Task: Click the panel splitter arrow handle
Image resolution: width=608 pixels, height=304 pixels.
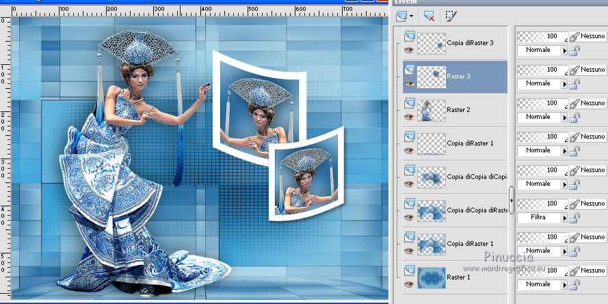Action: coord(512,200)
